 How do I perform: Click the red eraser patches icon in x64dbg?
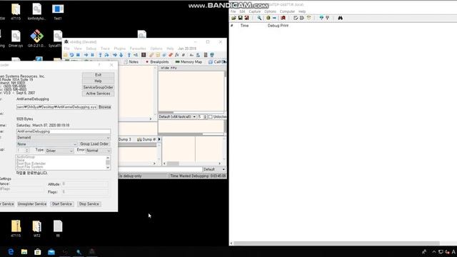coord(171,55)
